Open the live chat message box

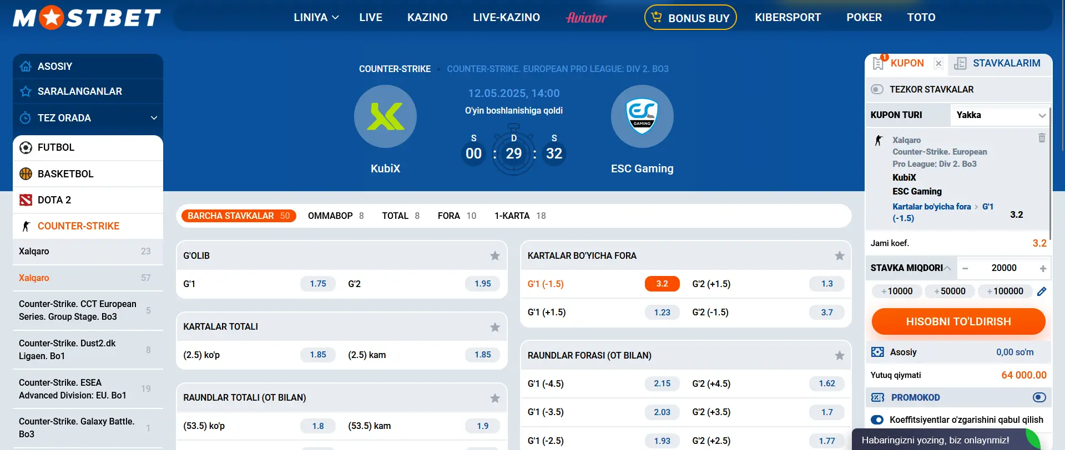click(x=946, y=439)
